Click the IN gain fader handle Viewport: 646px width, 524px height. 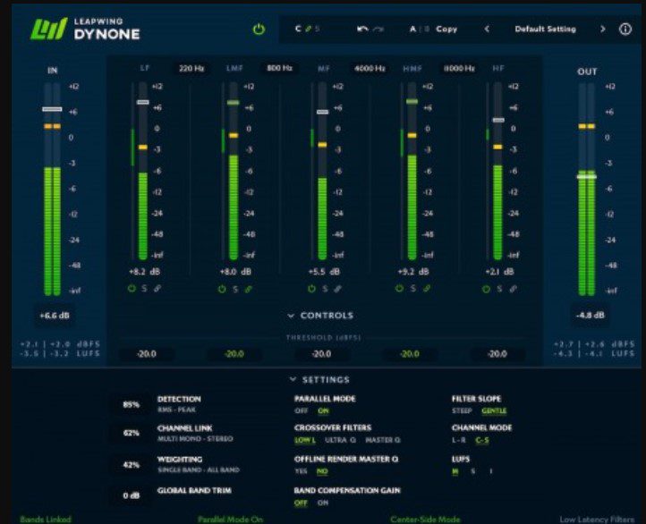tap(52, 109)
